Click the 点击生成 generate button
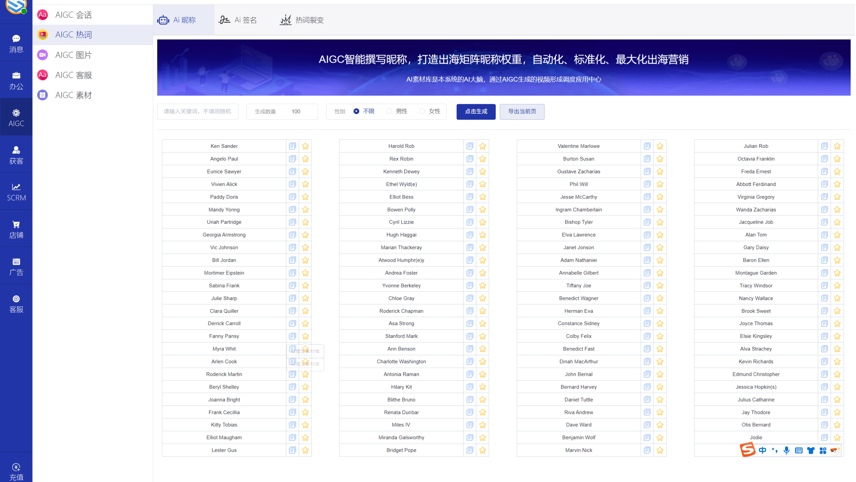856x482 pixels. point(476,112)
